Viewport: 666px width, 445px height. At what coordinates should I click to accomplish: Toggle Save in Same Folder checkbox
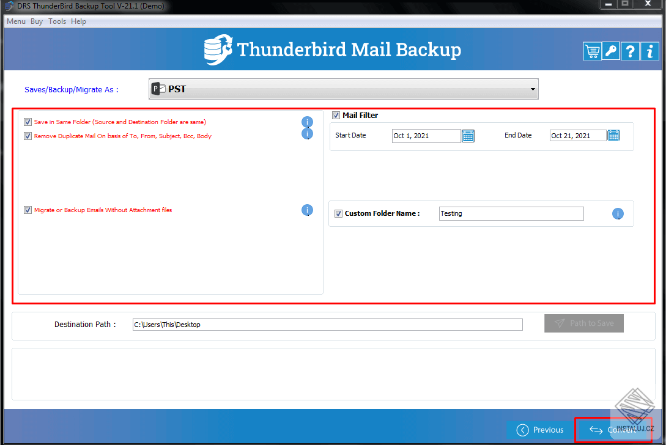[28, 122]
